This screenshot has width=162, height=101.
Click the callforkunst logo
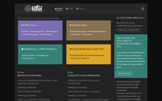click(33, 9)
